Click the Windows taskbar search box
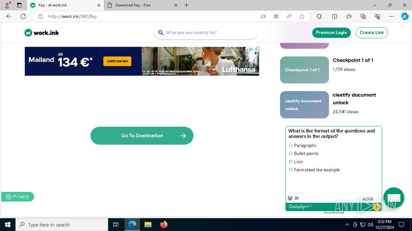Image resolution: width=412 pixels, height=231 pixels. click(62, 225)
